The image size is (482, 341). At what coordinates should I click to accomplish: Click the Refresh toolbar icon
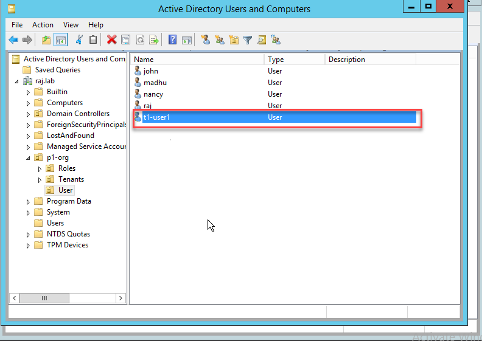(140, 40)
